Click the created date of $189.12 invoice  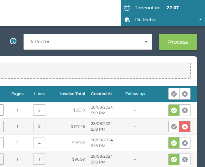point(102,143)
